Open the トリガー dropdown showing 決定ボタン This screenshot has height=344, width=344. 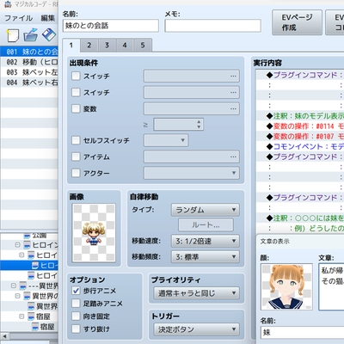[196, 329]
